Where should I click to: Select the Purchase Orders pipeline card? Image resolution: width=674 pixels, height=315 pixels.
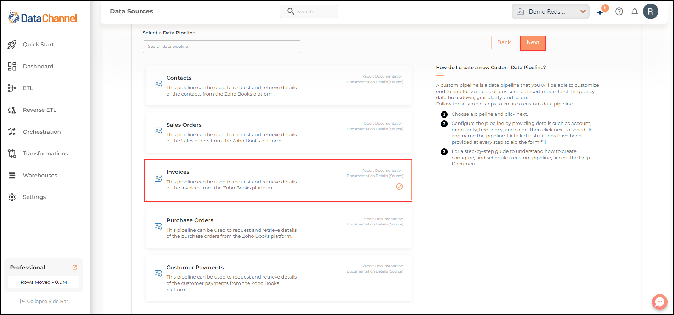pos(279,228)
